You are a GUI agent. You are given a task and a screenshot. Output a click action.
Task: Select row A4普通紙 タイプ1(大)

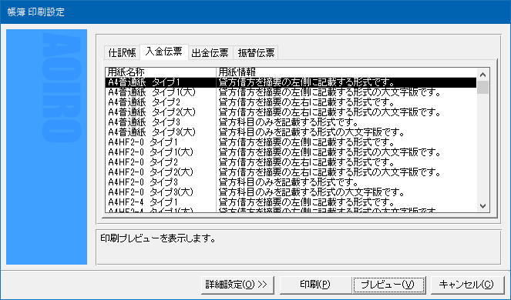tap(291, 92)
